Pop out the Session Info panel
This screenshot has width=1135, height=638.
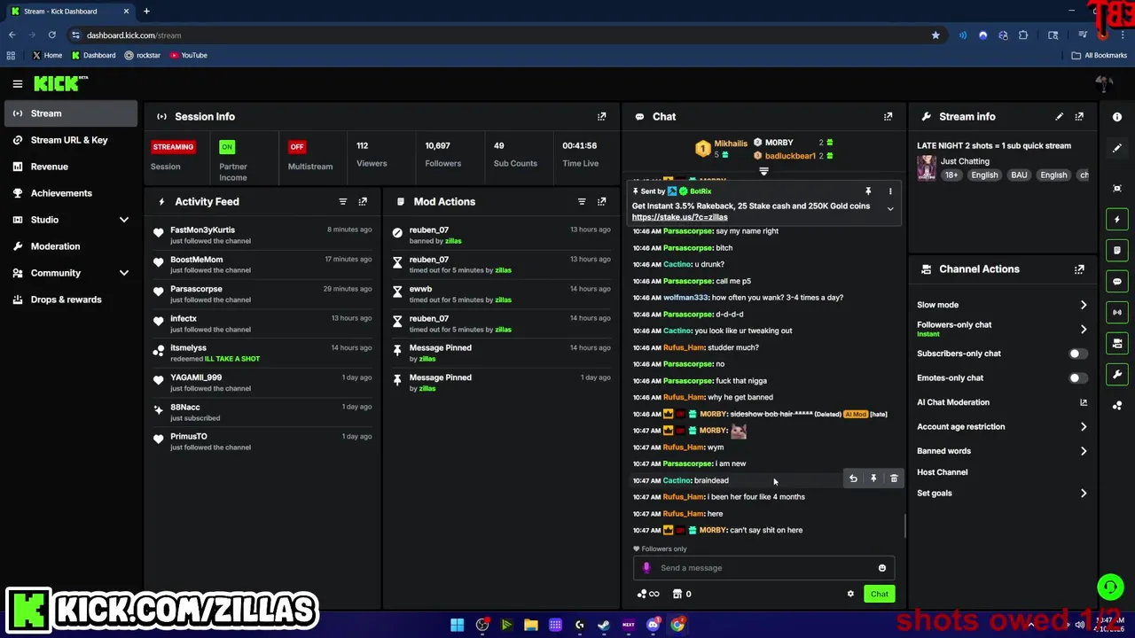(x=602, y=116)
